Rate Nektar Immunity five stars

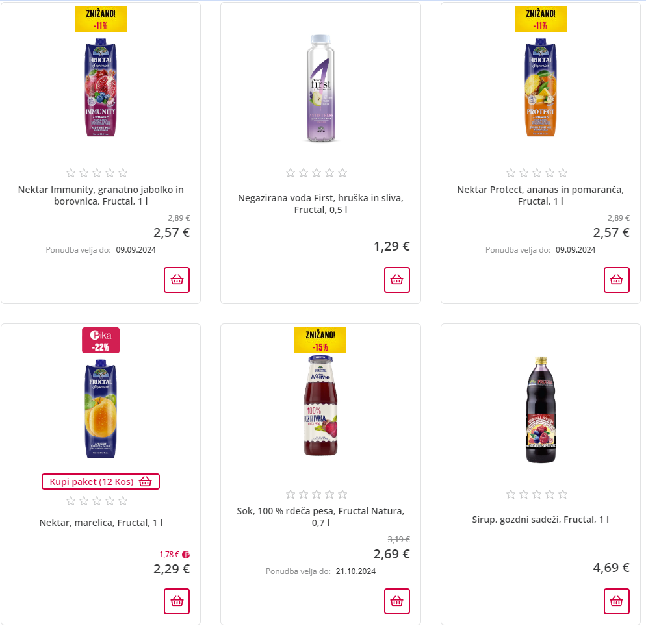click(123, 173)
